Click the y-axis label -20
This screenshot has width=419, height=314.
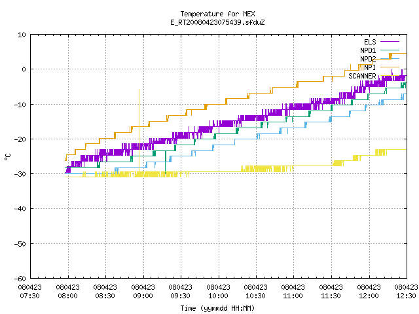click(x=20, y=139)
